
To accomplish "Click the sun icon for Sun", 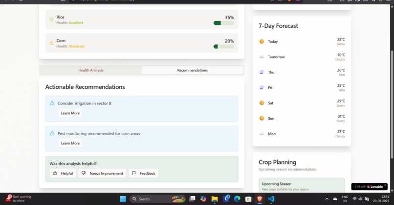I will [262, 118].
